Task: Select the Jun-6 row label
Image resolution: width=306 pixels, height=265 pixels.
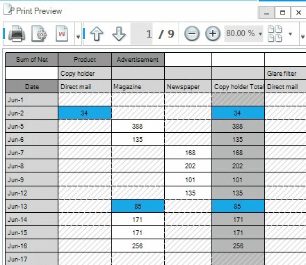Action: click(x=32, y=140)
